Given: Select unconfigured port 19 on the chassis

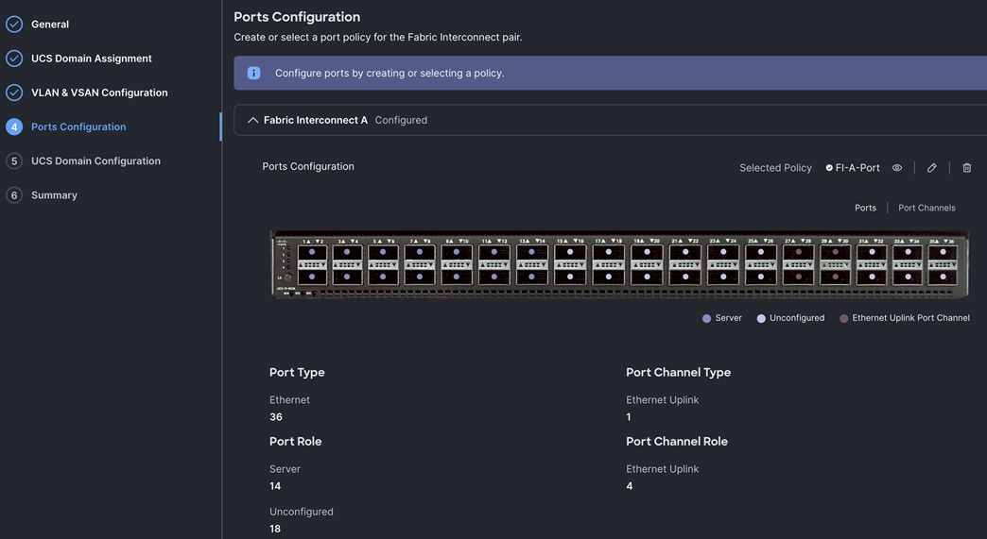Looking at the screenshot, I should click(647, 252).
